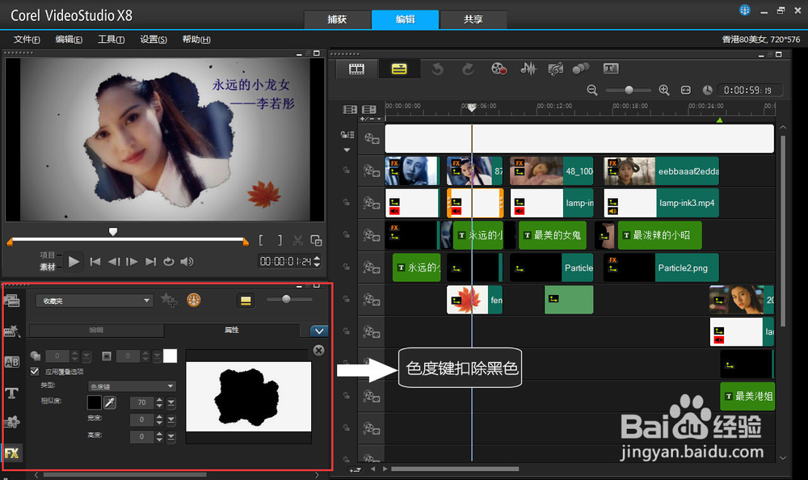The image size is (808, 480).
Task: Fit project in timeline window
Action: 686,91
